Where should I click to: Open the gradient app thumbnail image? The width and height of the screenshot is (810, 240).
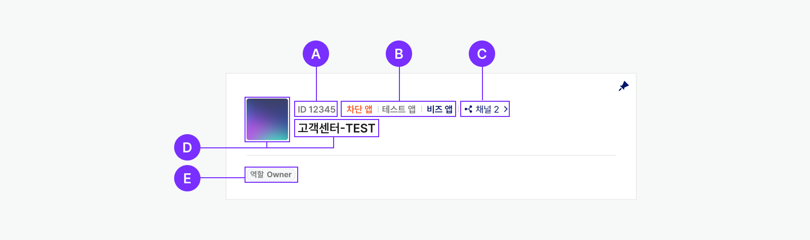pos(267,119)
